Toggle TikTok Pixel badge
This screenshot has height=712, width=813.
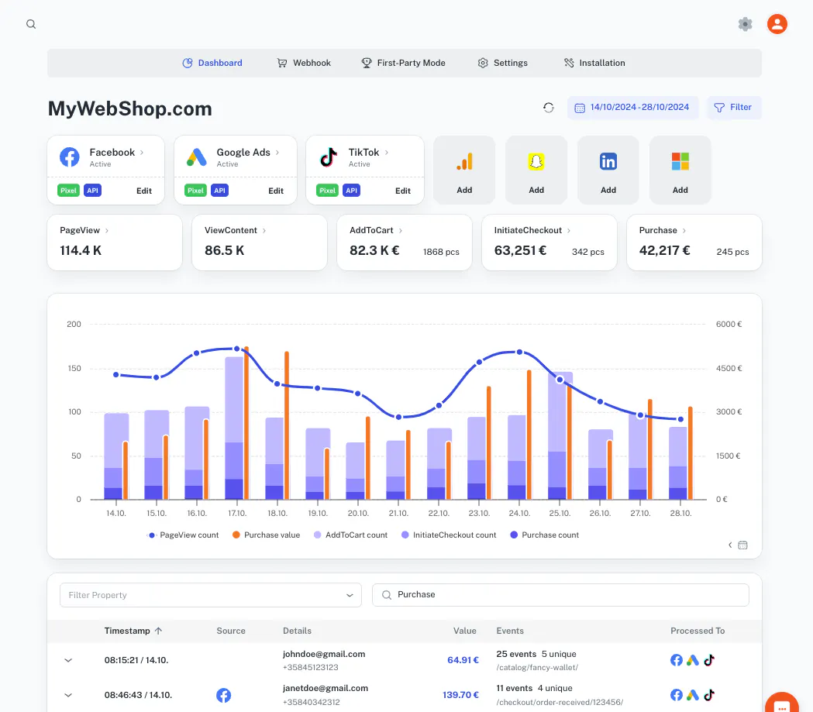click(327, 191)
